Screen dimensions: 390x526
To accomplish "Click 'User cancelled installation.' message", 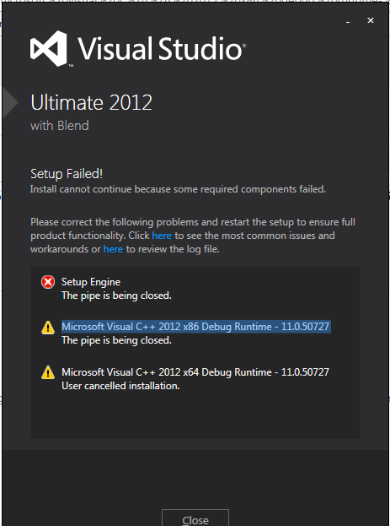I will click(120, 386).
